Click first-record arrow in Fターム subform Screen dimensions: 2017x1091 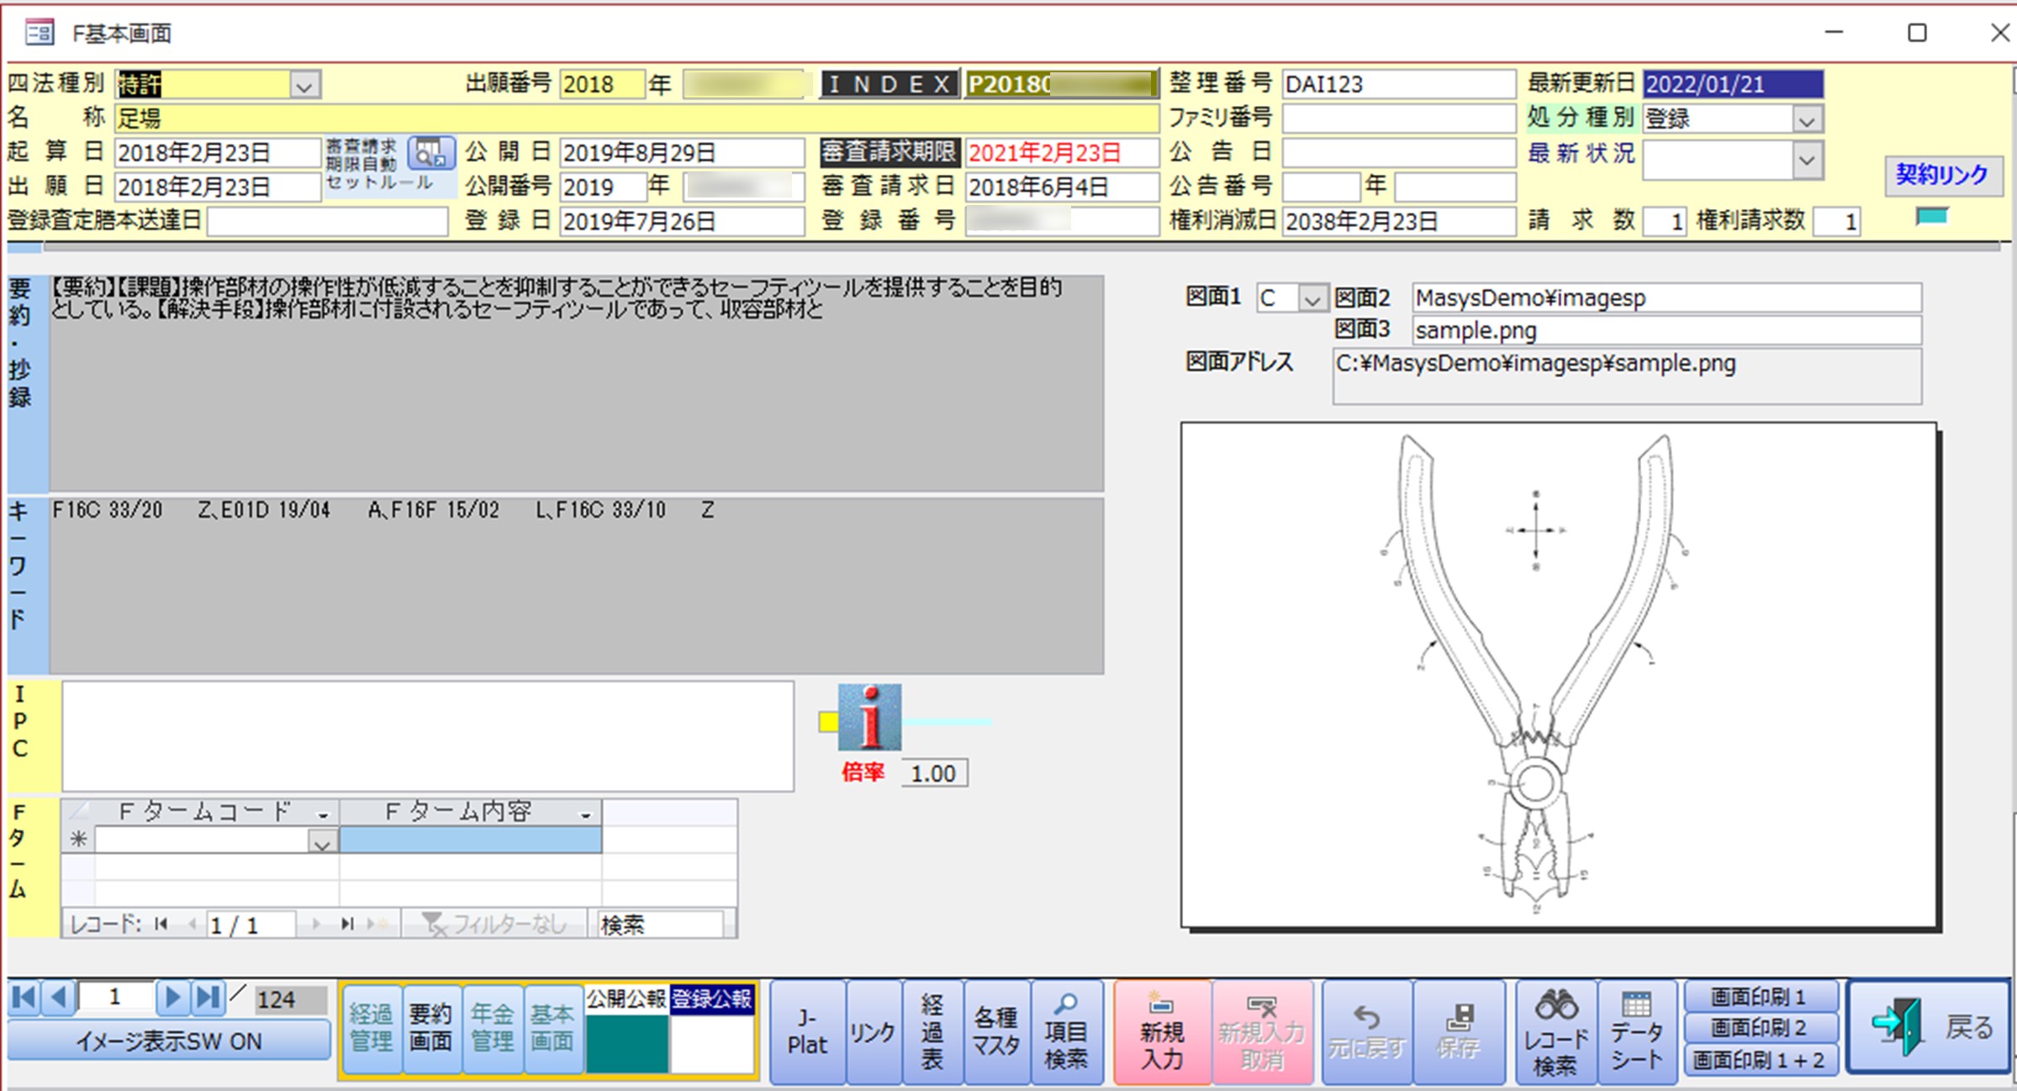[161, 924]
